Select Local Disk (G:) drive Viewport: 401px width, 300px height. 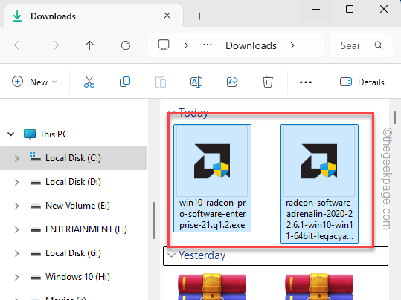[73, 253]
